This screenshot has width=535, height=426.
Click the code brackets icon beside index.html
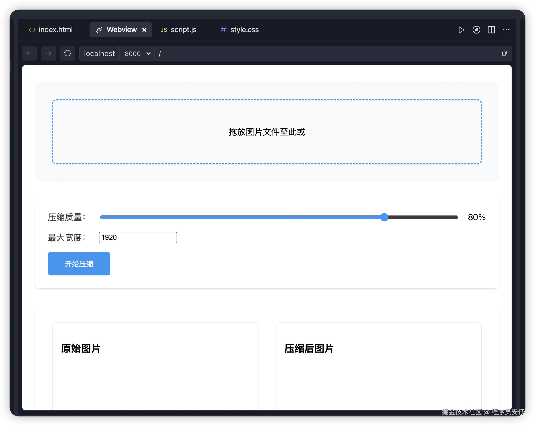32,29
